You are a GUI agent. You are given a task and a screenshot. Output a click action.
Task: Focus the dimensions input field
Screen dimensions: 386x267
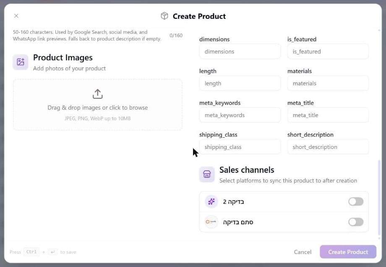(240, 51)
